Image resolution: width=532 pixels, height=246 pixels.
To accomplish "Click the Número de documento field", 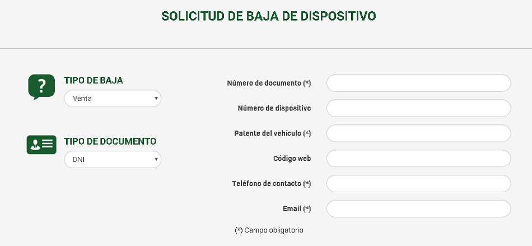I will (418, 83).
